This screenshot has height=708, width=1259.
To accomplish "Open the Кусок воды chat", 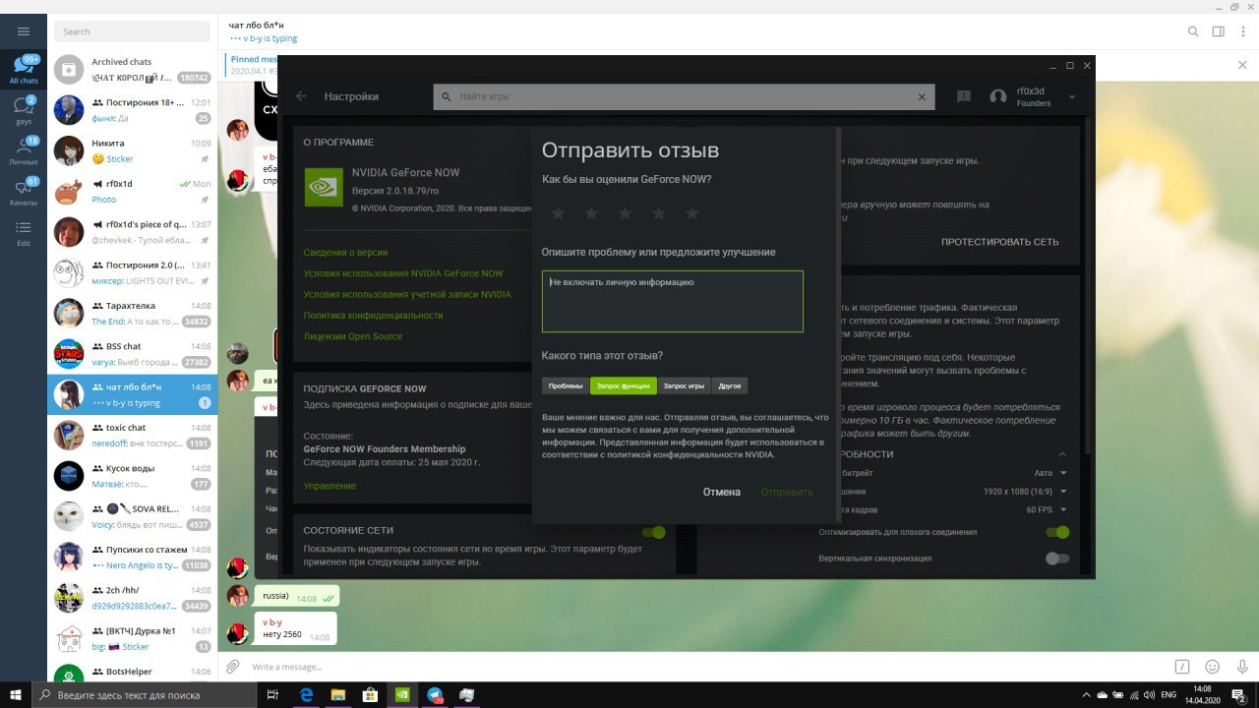I will tap(133, 476).
